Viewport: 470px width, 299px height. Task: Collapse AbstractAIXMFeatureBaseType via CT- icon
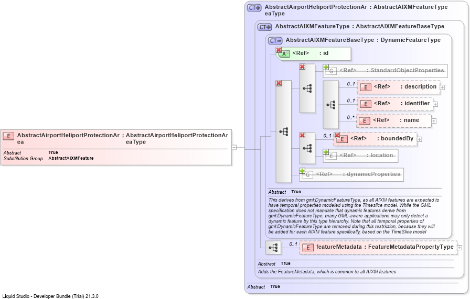coord(275,41)
